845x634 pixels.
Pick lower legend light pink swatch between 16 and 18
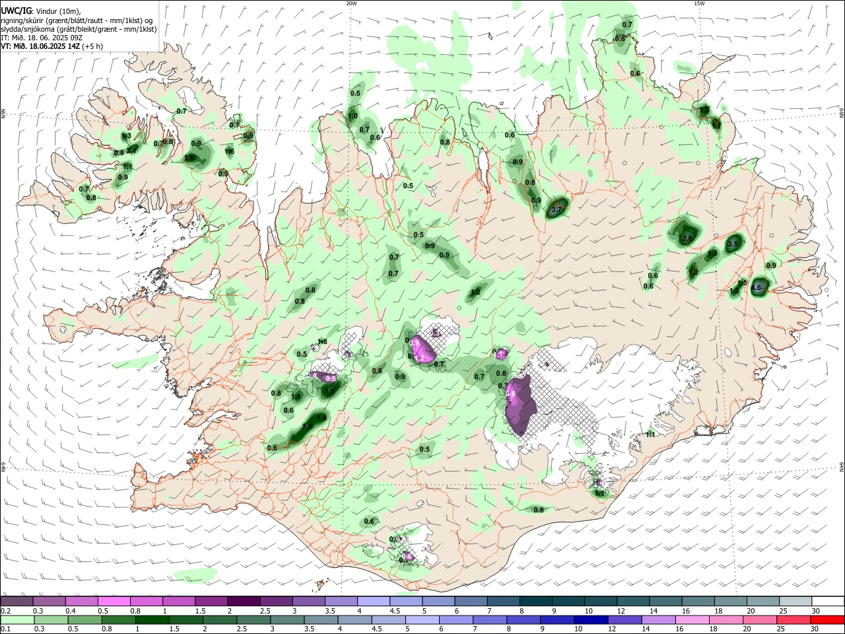692,619
